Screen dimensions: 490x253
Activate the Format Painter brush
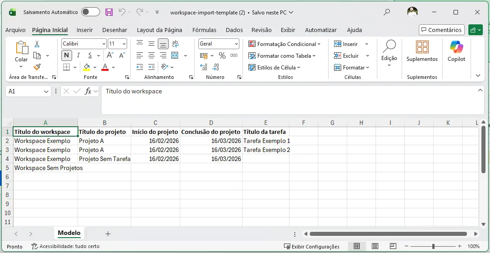point(37,67)
